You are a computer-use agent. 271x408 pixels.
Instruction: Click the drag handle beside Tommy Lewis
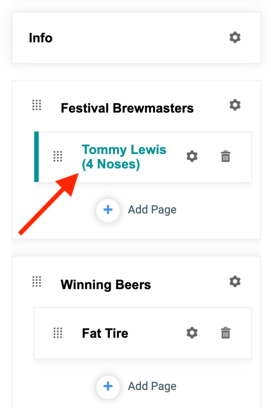coord(58,156)
